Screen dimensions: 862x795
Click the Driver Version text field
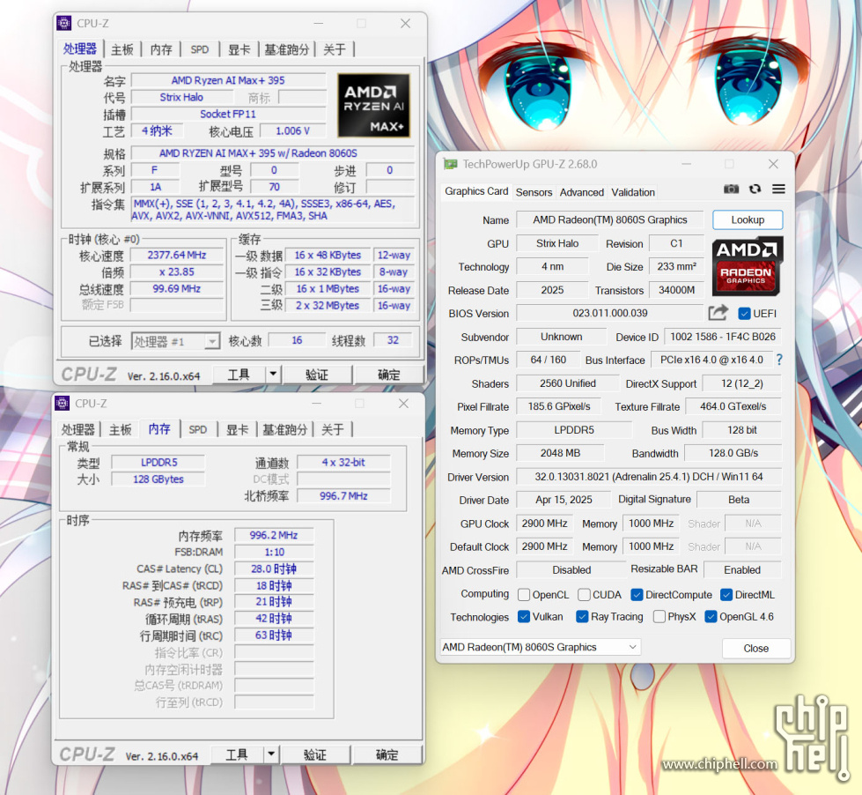pyautogui.click(x=647, y=477)
